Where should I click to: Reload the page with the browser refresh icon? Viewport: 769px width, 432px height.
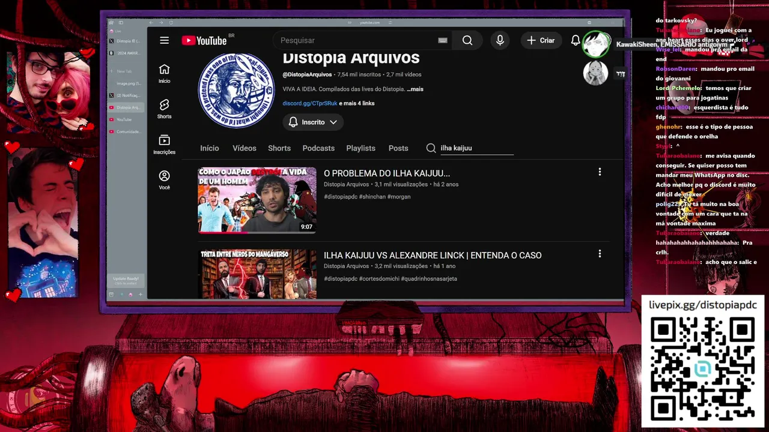tap(171, 23)
